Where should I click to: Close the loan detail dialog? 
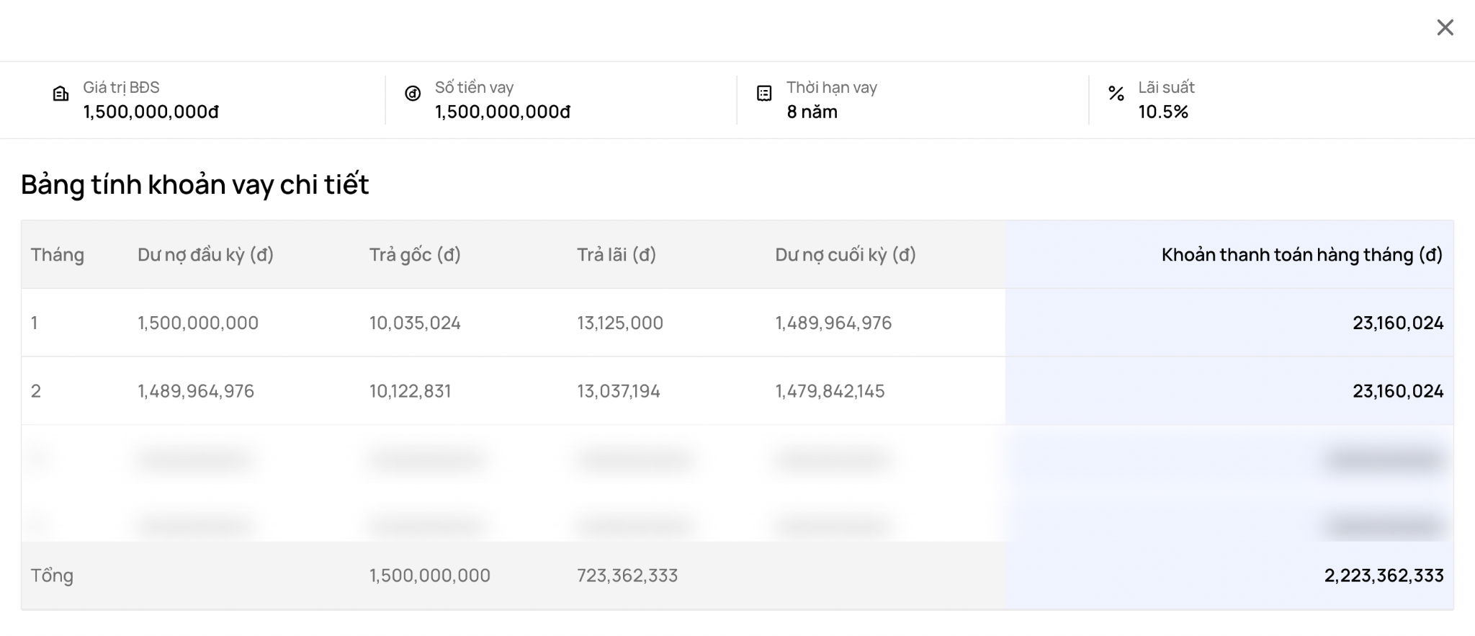pos(1445,27)
